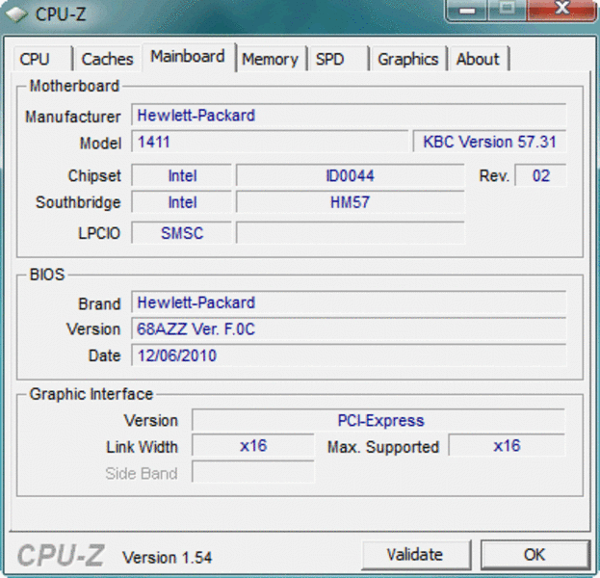This screenshot has height=578, width=600.
Task: Maximize the CPU-Z window
Action: click(x=508, y=10)
